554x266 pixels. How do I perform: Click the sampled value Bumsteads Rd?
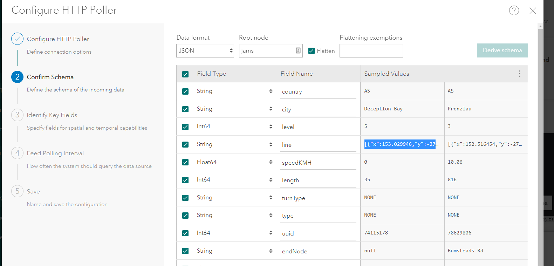tap(465, 251)
